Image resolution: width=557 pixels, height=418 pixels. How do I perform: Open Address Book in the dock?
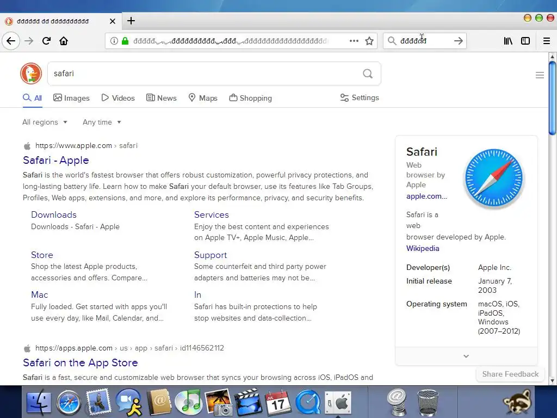[x=159, y=402]
